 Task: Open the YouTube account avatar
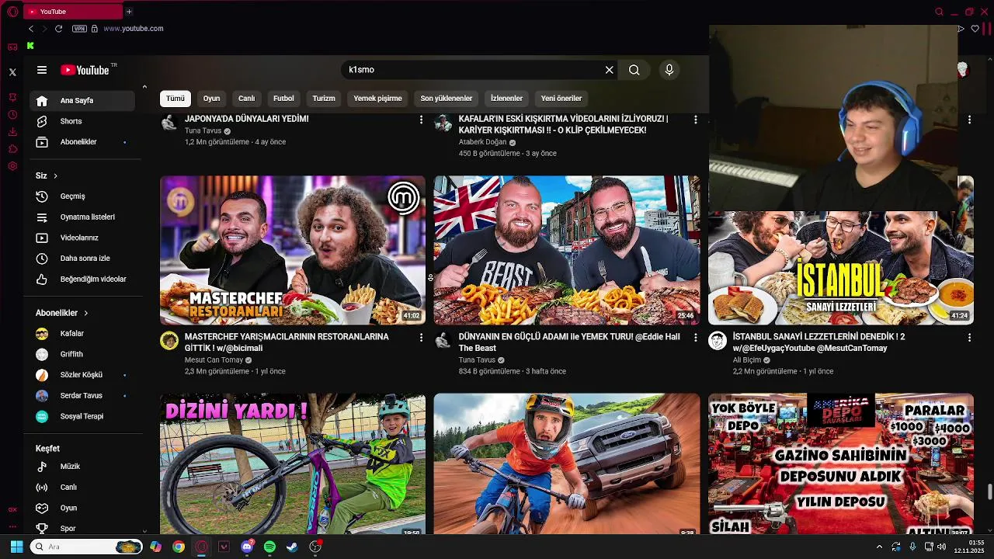963,70
